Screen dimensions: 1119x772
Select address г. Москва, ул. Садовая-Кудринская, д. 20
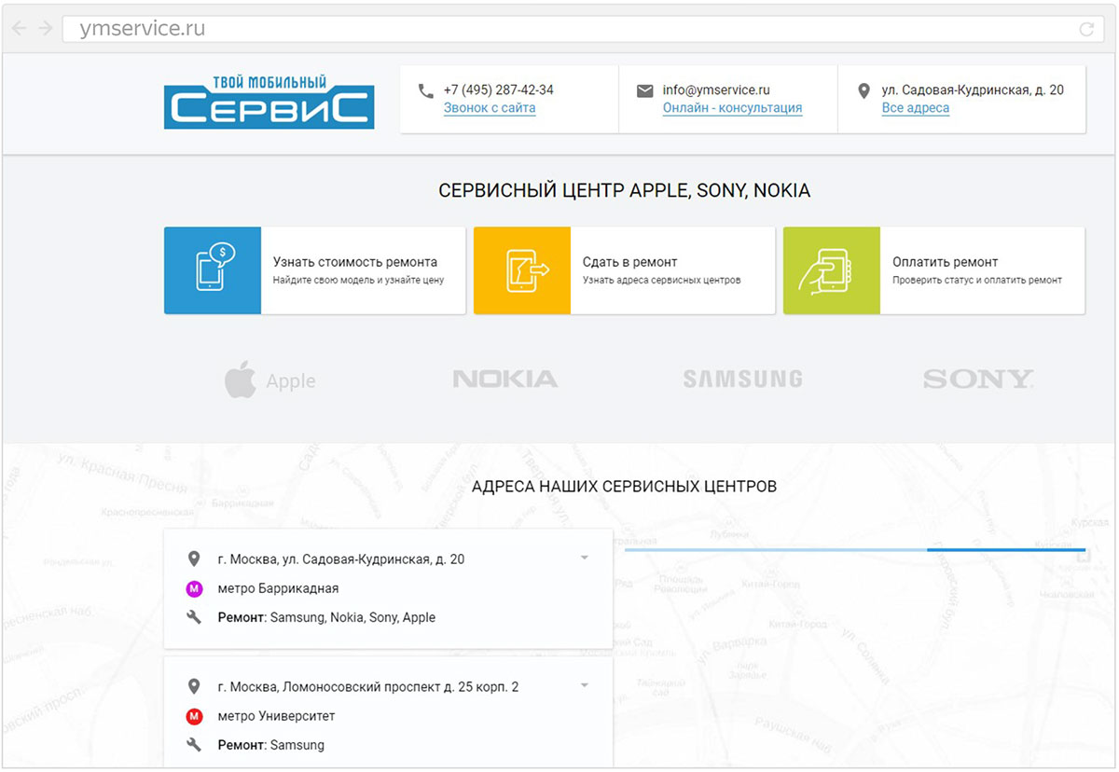(x=341, y=559)
